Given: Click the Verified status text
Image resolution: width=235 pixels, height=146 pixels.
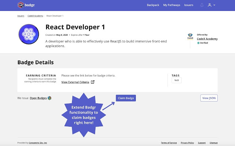Looking at the screenshot, I should 204,43.
